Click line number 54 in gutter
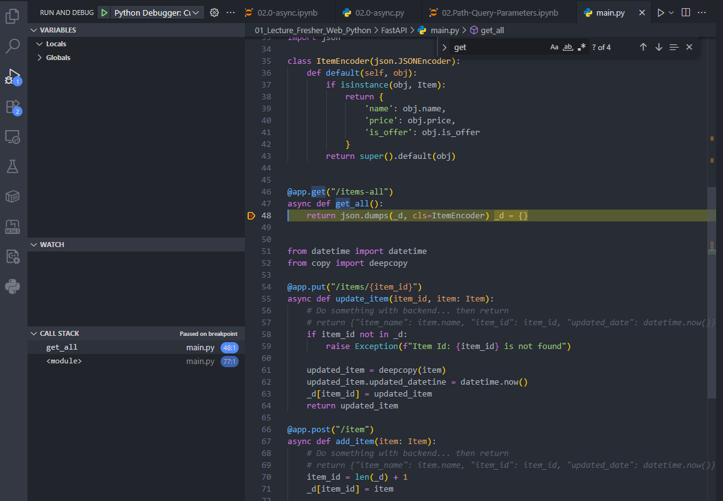 point(266,287)
